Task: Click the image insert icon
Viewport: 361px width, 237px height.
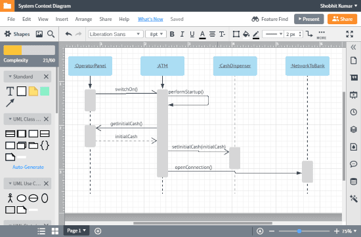Action: point(39,34)
